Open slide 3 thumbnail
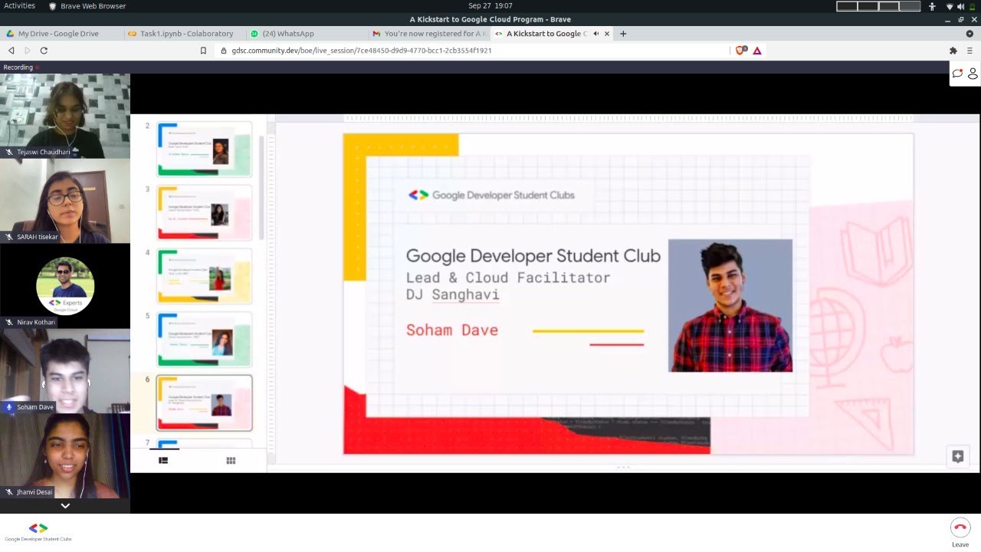 (x=204, y=212)
